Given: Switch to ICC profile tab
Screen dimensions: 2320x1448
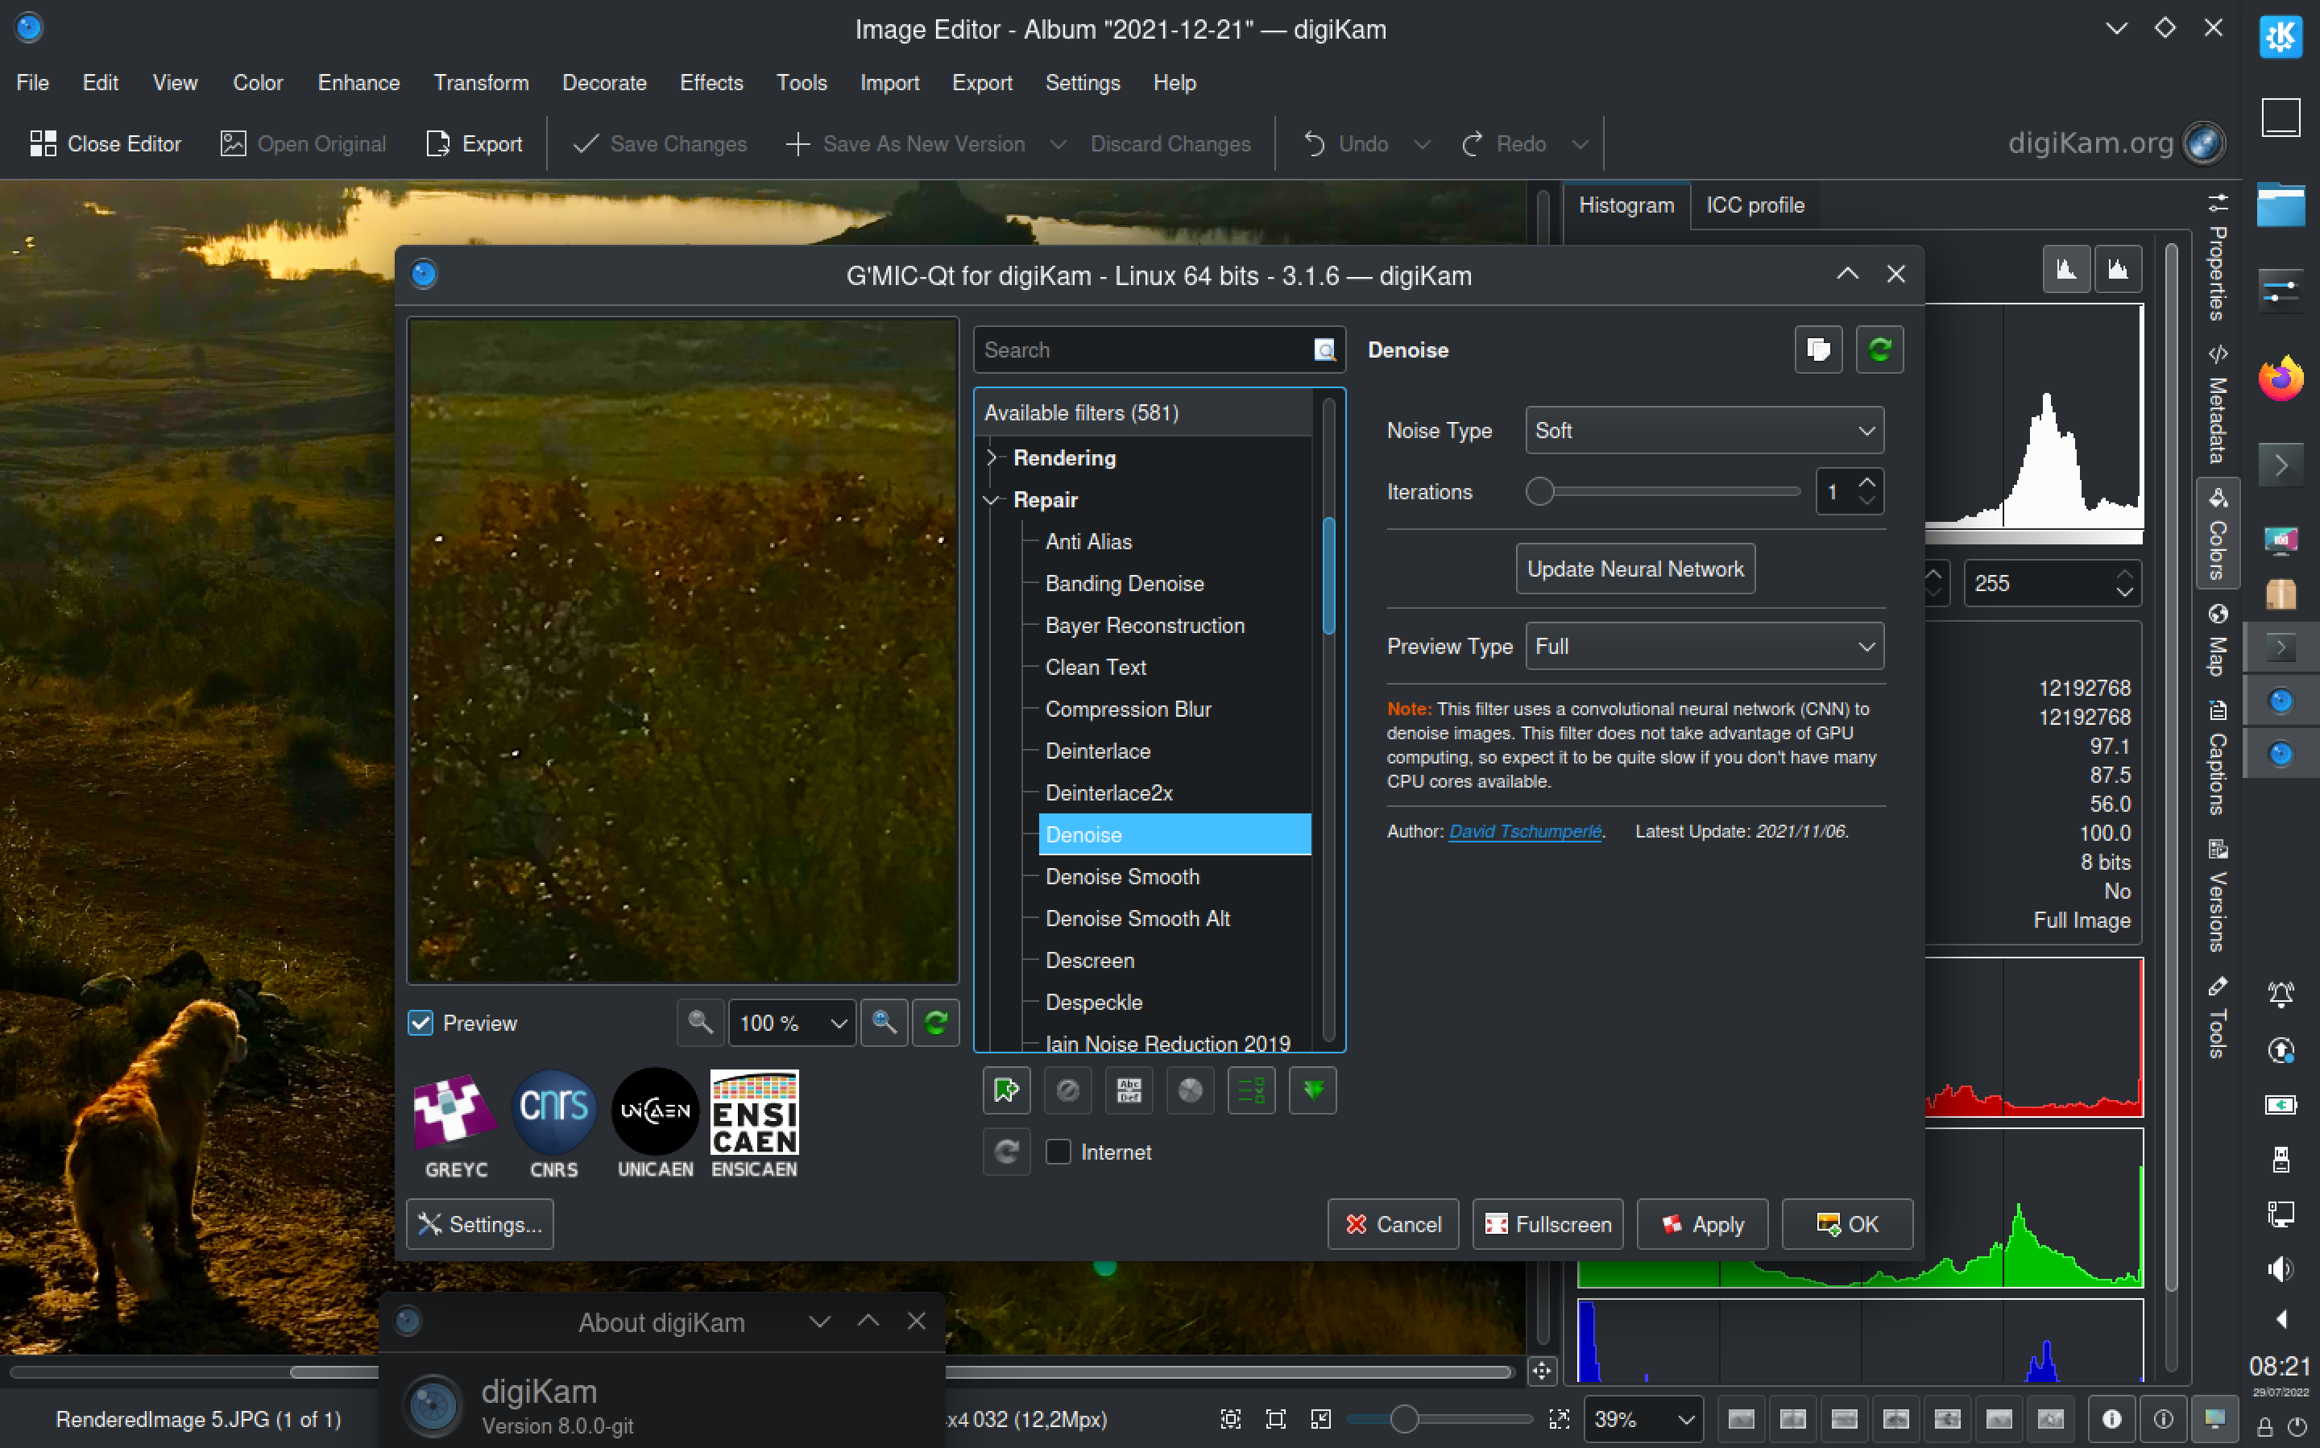Looking at the screenshot, I should [1754, 205].
